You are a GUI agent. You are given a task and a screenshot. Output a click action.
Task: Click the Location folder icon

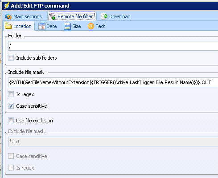pos(8,26)
